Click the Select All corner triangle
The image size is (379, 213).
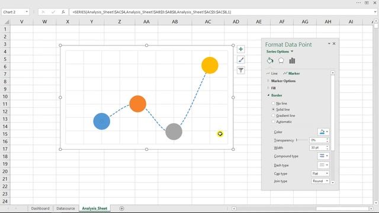click(x=7, y=22)
